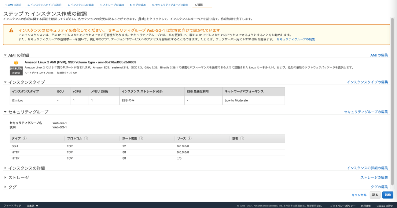Collapse the インスタンスタイプ section
Image resolution: width=397 pixels, height=208 pixels.
coord(5,82)
